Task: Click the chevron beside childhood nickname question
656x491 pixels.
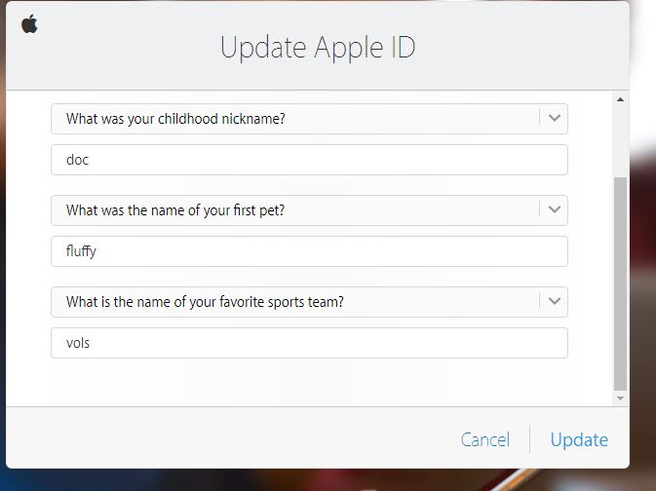Action: 555,118
